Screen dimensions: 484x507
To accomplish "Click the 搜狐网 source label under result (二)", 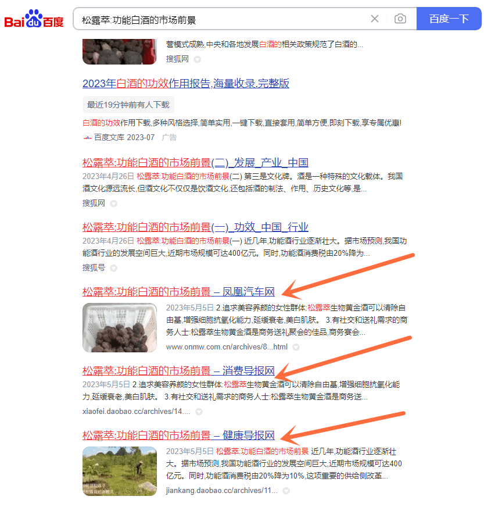I will [94, 203].
